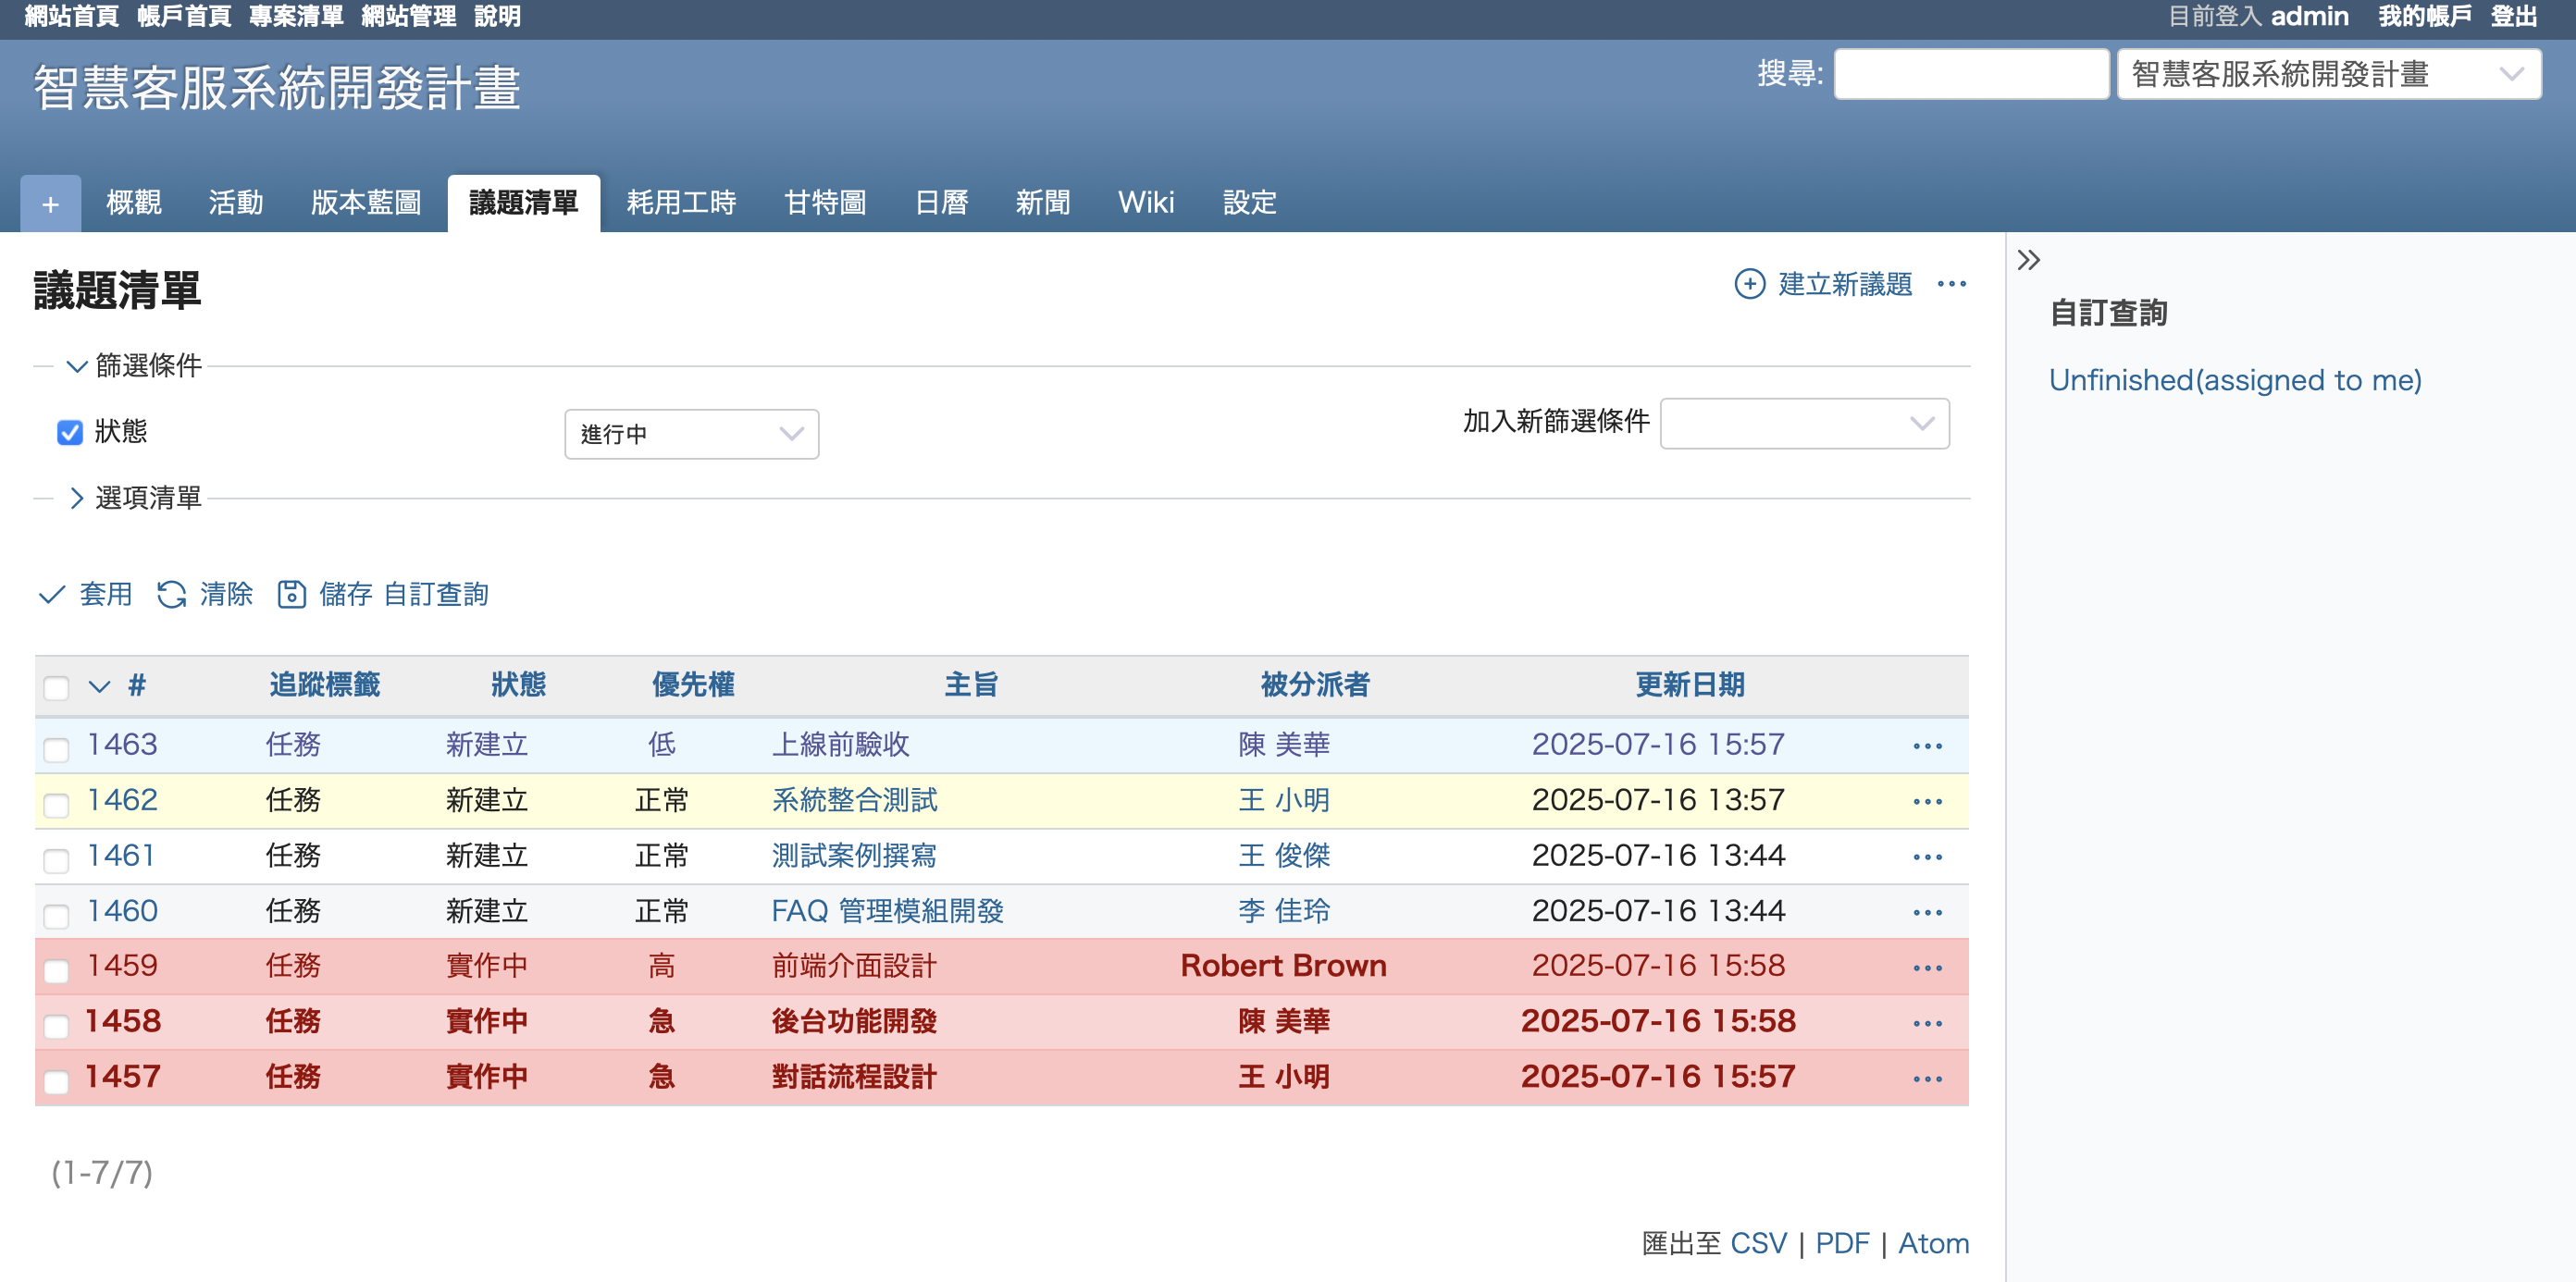Open actions menu for issue 1461
The width and height of the screenshot is (2576, 1282).
tap(1927, 857)
